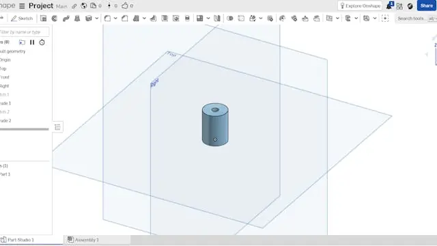This screenshot has height=246, width=437.
Task: Select the Transform tool icon
Action: (253, 18)
